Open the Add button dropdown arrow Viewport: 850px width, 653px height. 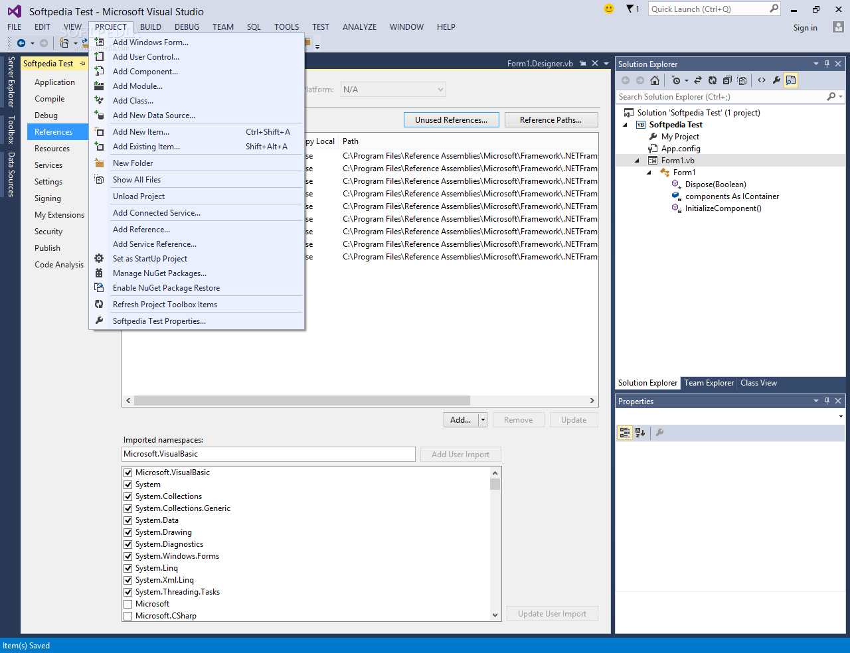tap(483, 420)
